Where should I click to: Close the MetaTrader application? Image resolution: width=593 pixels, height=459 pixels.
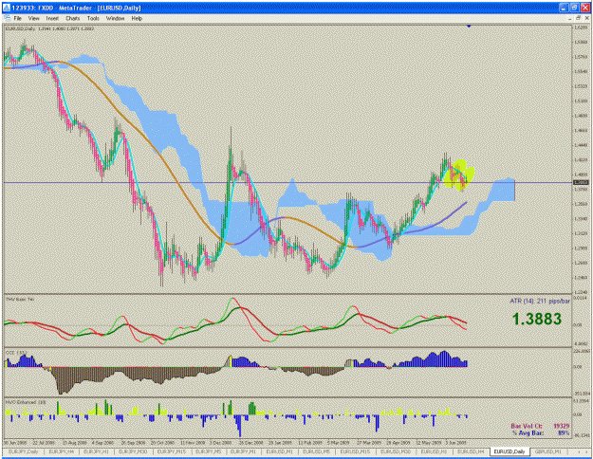pos(584,8)
